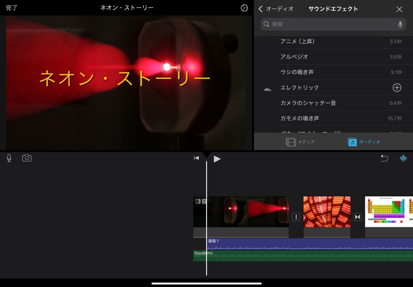Select the periodic table clip thumbnail
Screen dimensions: 413x287
[x=389, y=213]
